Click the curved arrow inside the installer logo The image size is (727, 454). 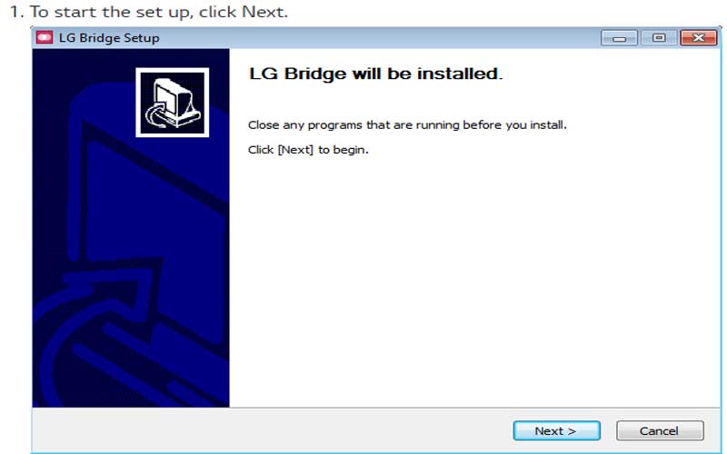tap(154, 117)
